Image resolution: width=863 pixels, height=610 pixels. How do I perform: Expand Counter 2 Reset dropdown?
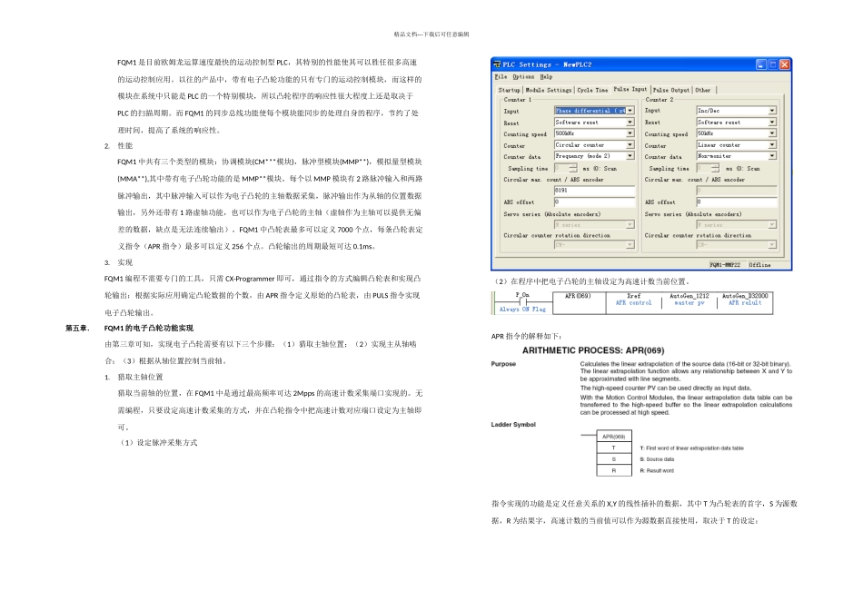click(772, 123)
